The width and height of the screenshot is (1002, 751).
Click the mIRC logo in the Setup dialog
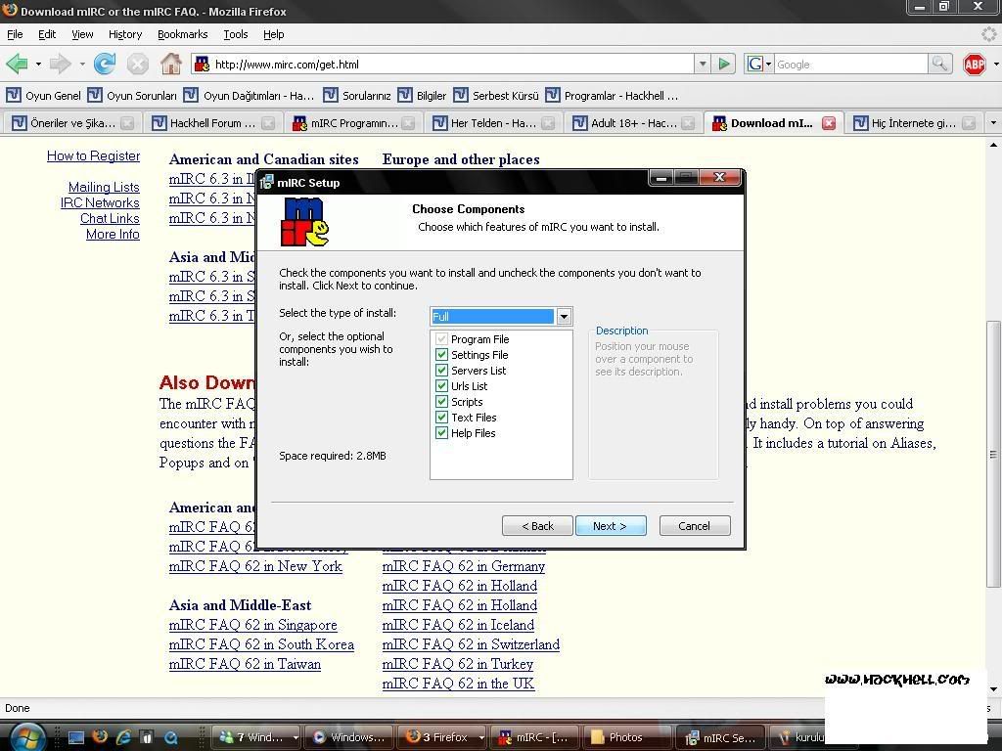[x=305, y=222]
